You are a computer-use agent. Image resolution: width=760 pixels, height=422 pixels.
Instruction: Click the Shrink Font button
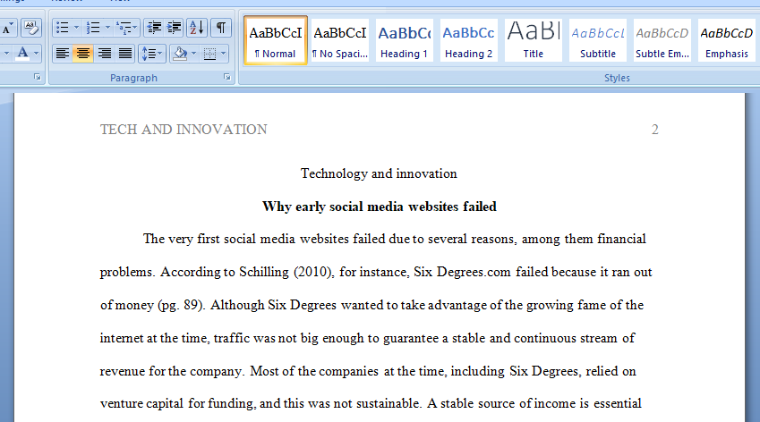point(8,28)
